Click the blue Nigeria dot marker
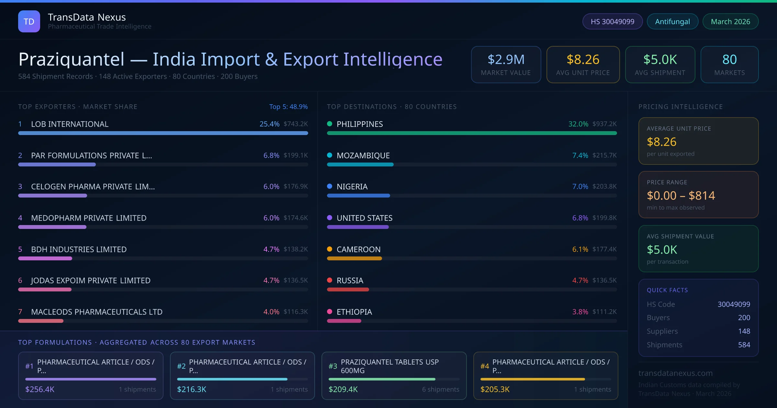Viewport: 777px width, 408px height. [330, 186]
